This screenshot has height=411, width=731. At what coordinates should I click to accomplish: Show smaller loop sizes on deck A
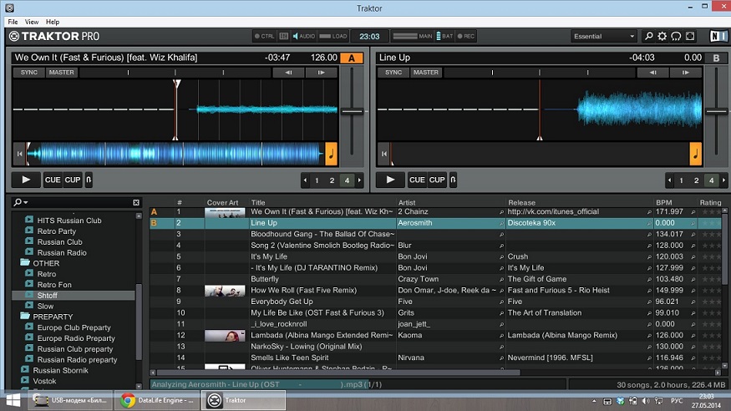click(x=306, y=180)
